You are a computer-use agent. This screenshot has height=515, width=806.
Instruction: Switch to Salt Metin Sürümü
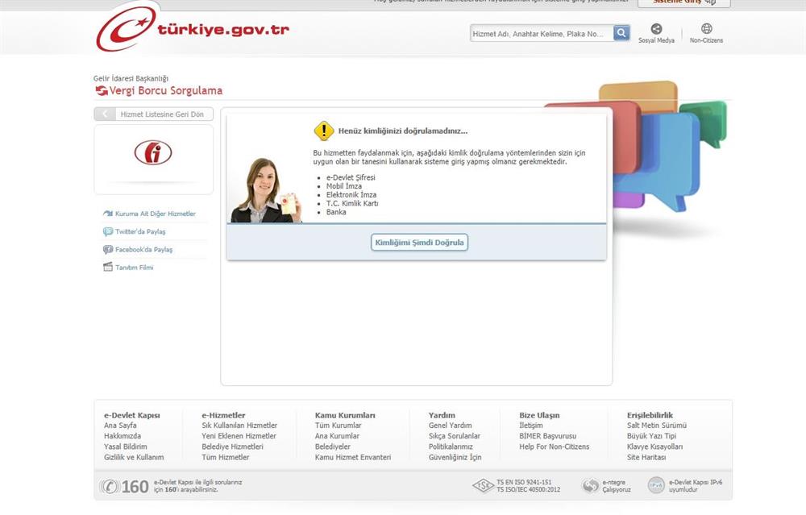pyautogui.click(x=657, y=426)
